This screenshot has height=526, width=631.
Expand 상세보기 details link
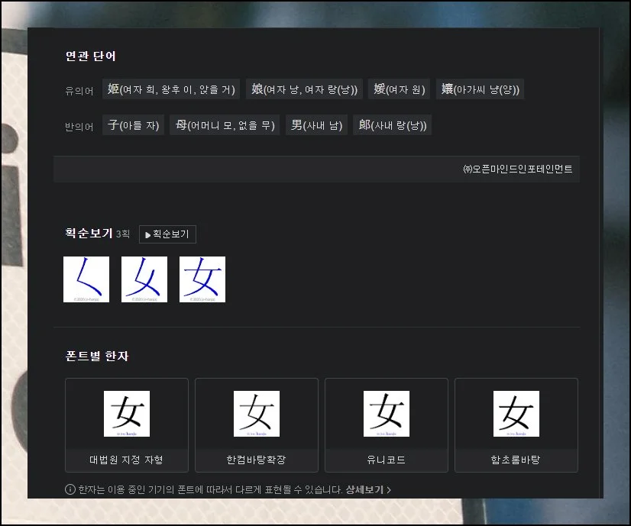click(x=368, y=489)
